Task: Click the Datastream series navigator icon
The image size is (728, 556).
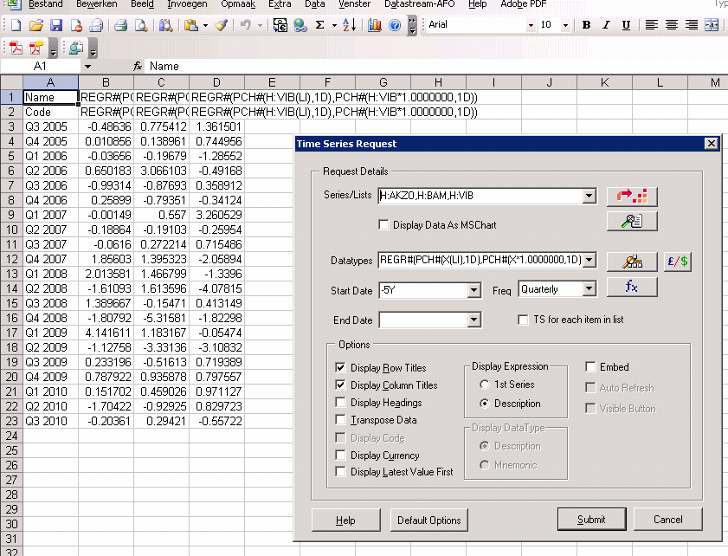Action: tap(633, 196)
